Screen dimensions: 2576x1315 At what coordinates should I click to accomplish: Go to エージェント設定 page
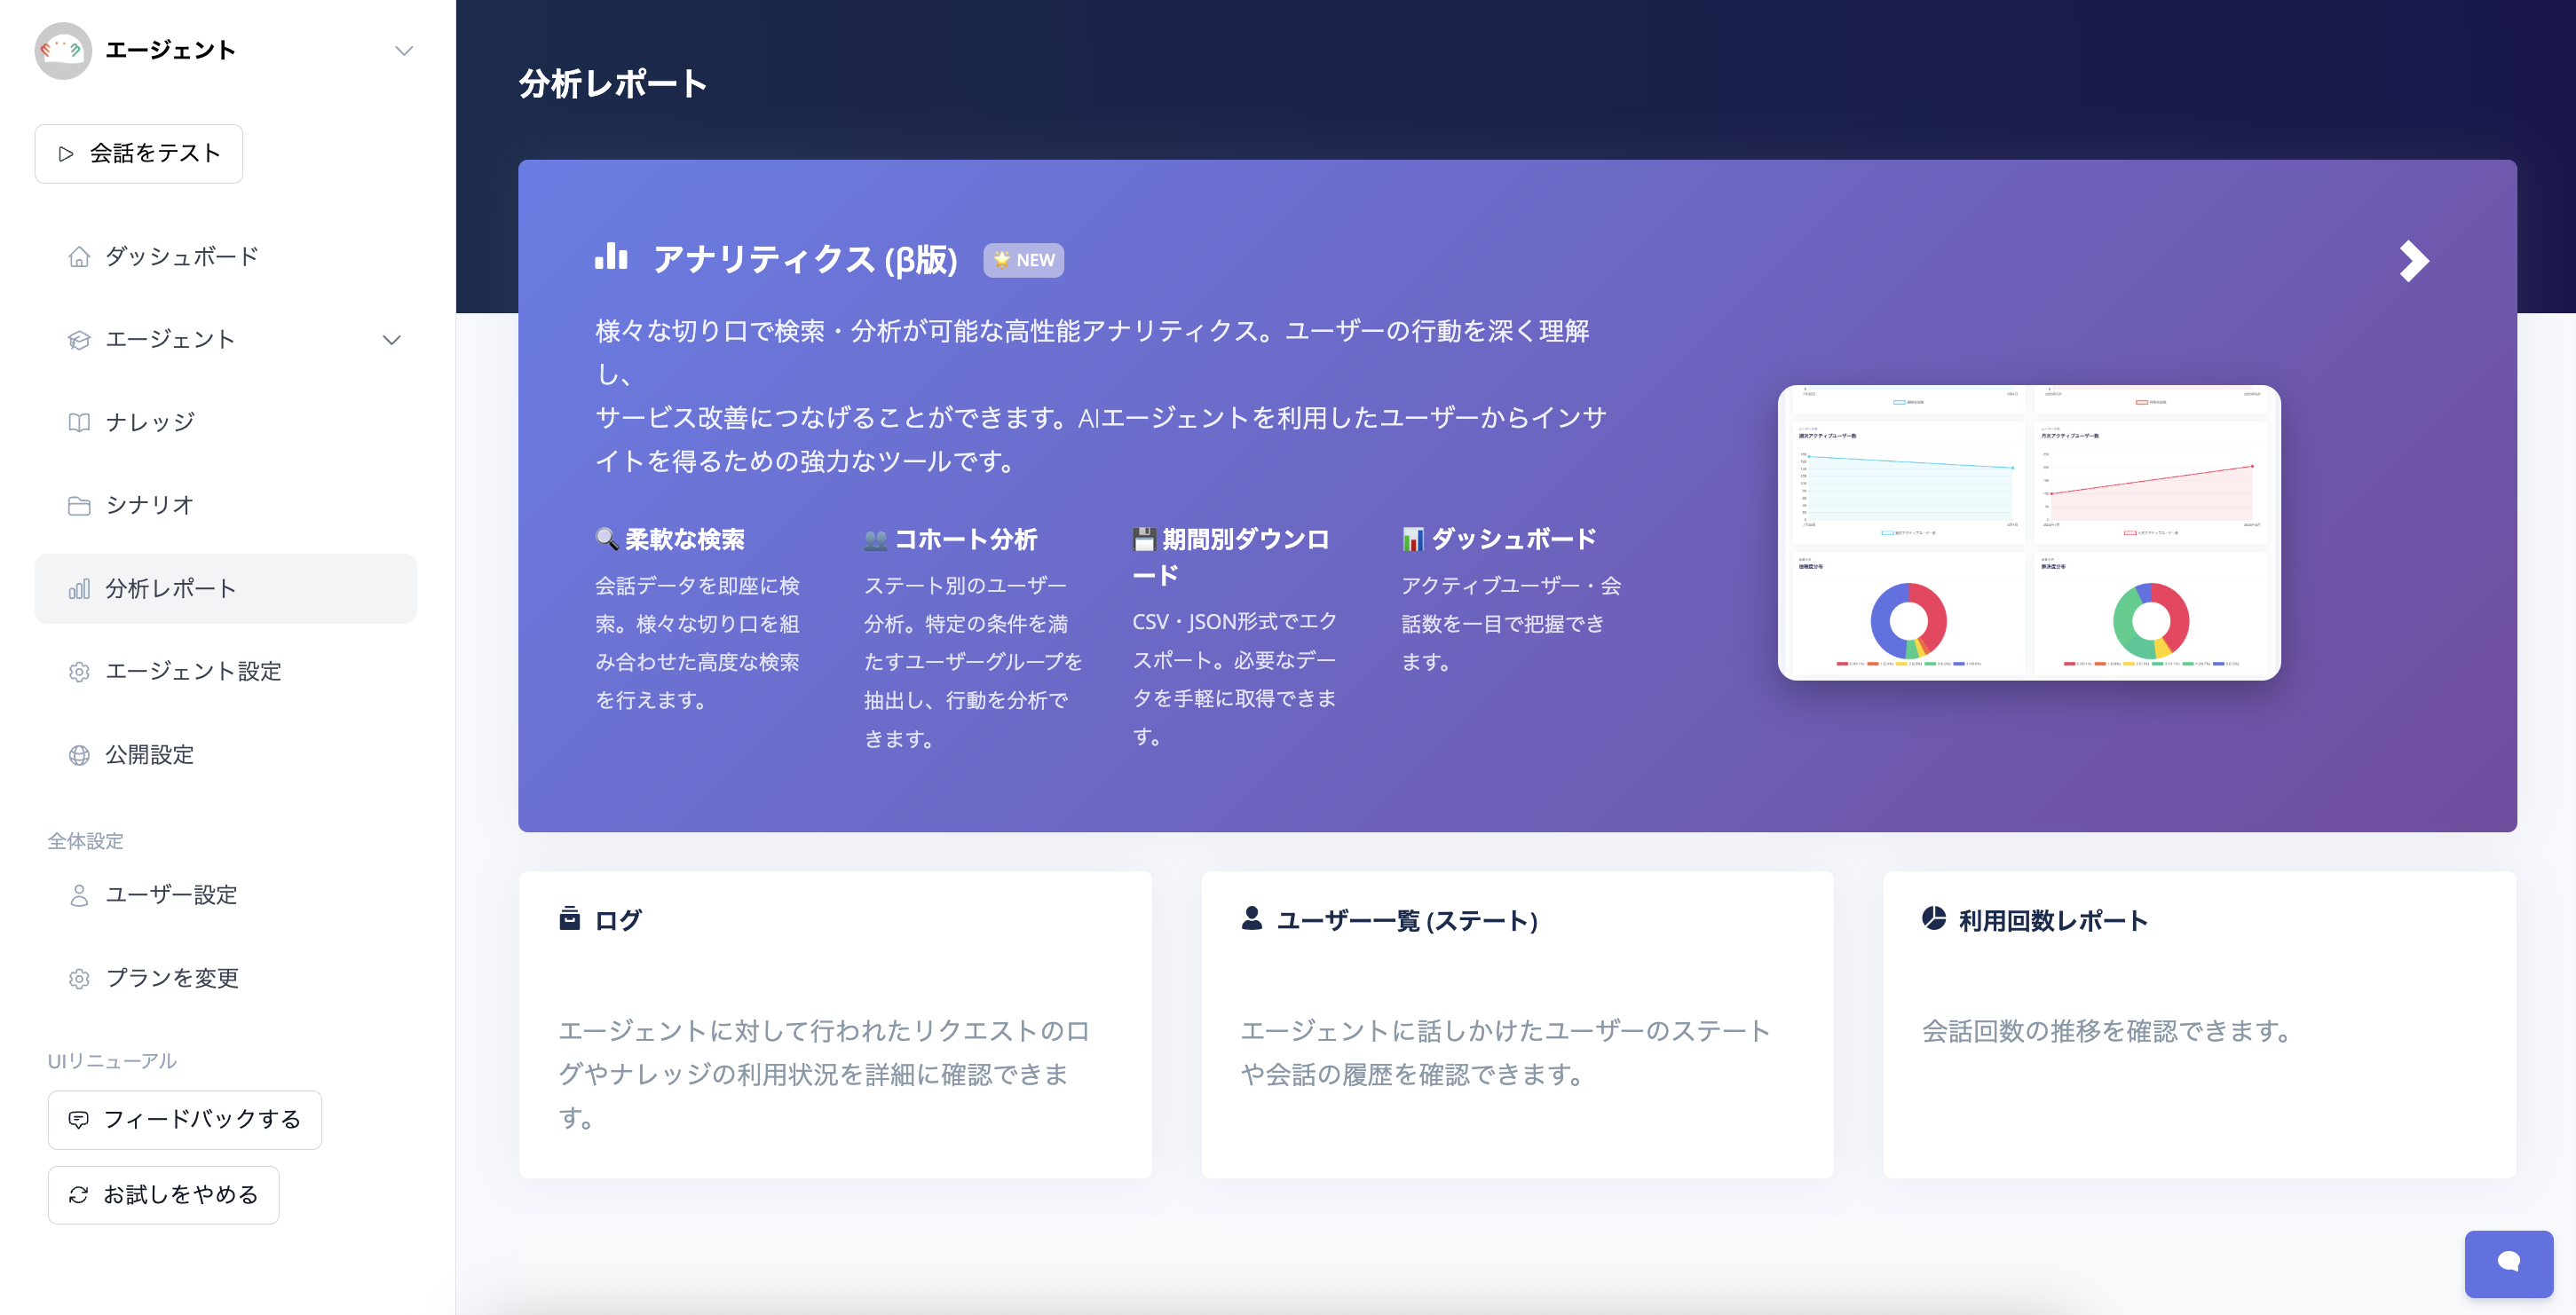[193, 672]
